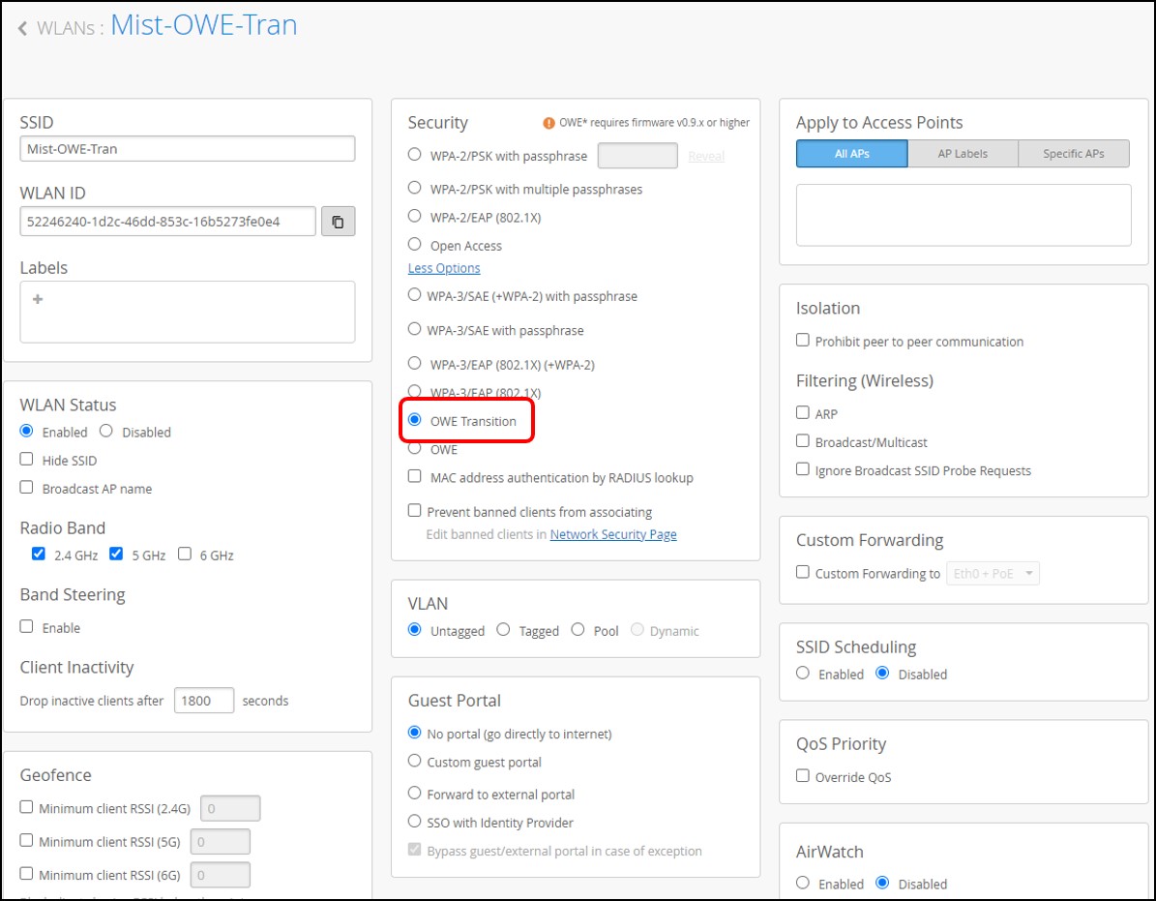Open the Custom Forwarding Eth0 + PoE dropdown
Image resolution: width=1156 pixels, height=901 pixels.
[993, 573]
